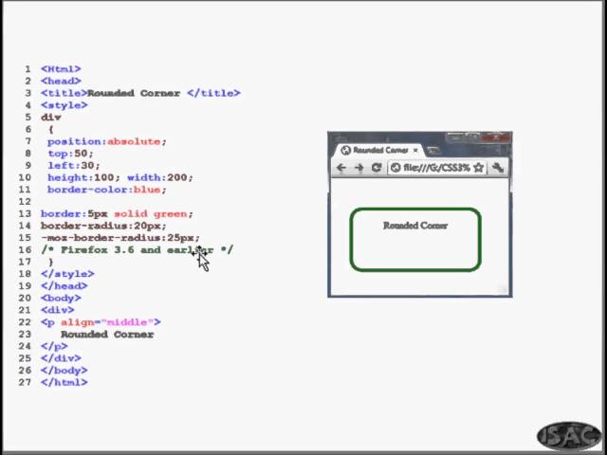Close the browser window with red button

(x=496, y=136)
